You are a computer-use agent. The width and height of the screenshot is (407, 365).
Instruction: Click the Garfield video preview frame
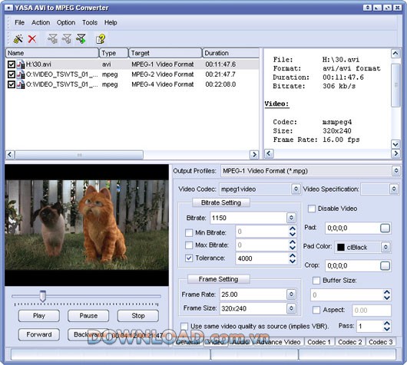click(87, 225)
